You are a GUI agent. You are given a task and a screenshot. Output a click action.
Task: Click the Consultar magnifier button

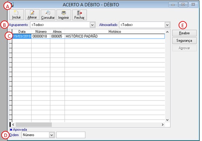[x=48, y=15]
